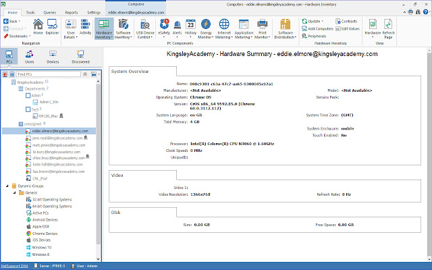Open the Activity component
The width and height of the screenshot is (432, 270).
pyautogui.click(x=85, y=27)
